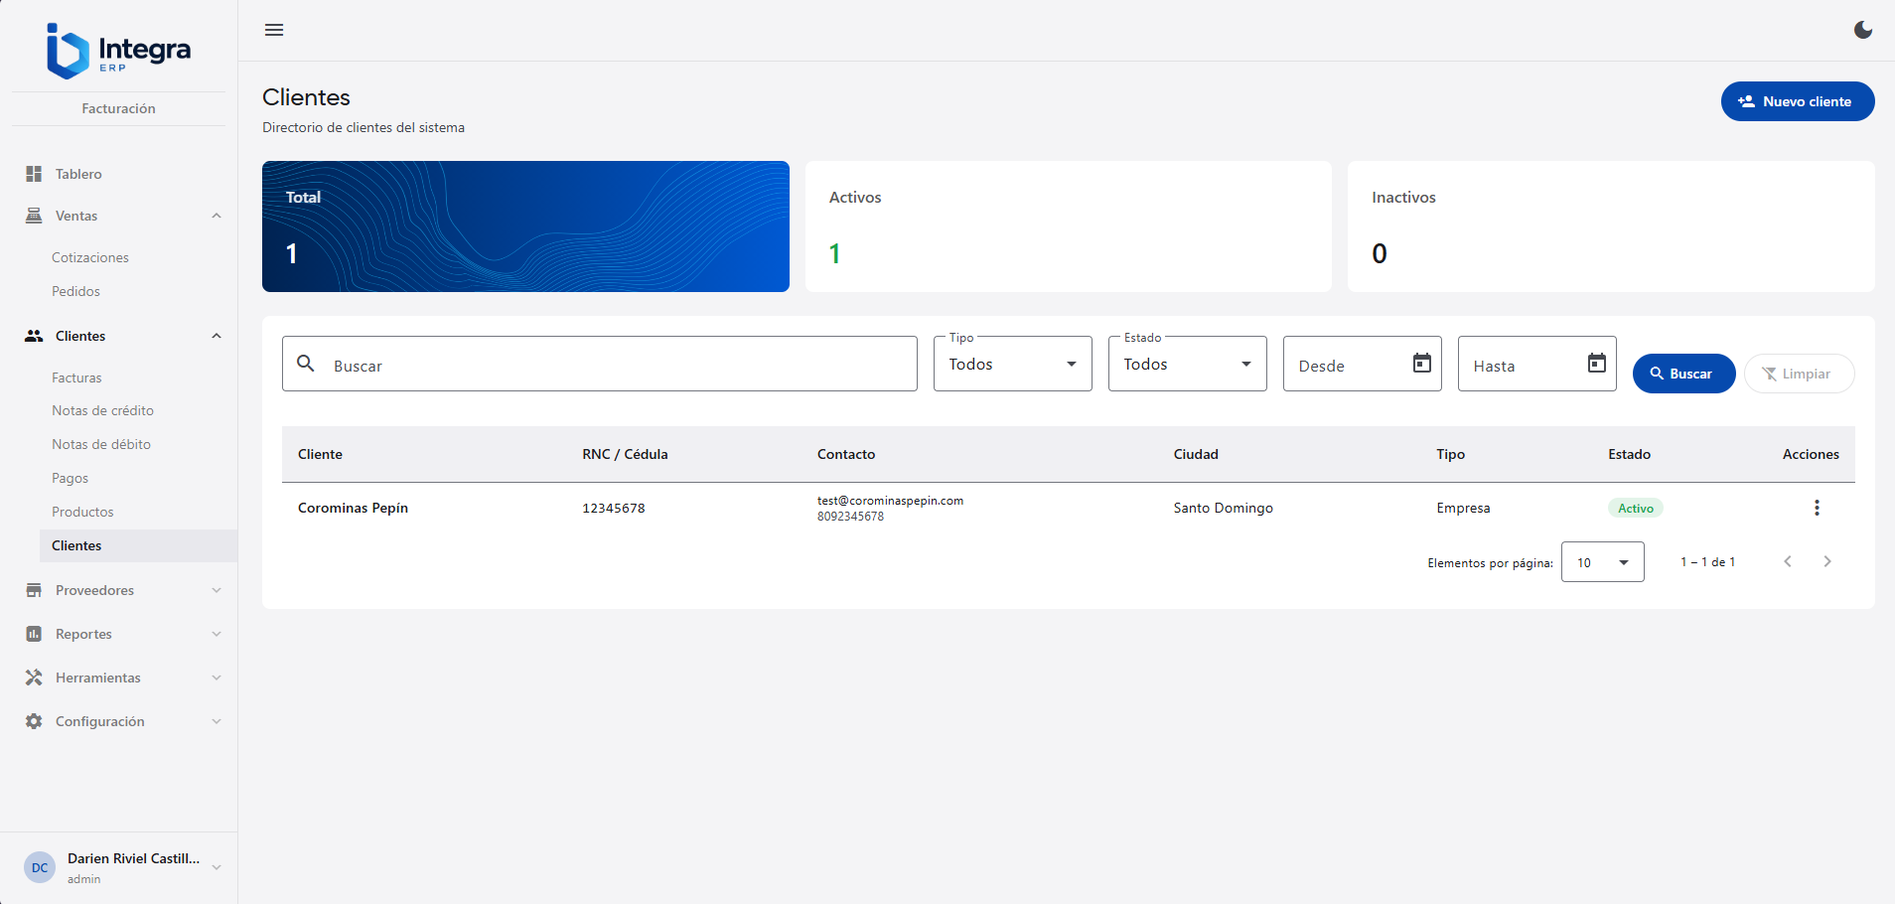
Task: Click the Configuración gear icon
Action: click(x=34, y=721)
